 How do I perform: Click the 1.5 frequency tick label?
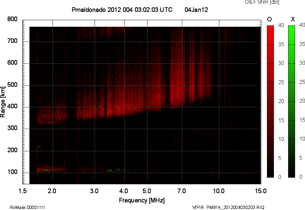click(x=22, y=191)
